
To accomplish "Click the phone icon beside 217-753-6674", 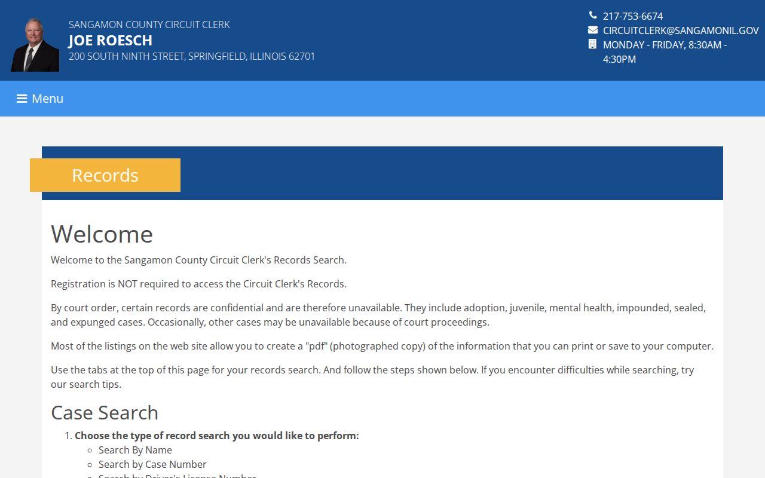I will (x=593, y=16).
